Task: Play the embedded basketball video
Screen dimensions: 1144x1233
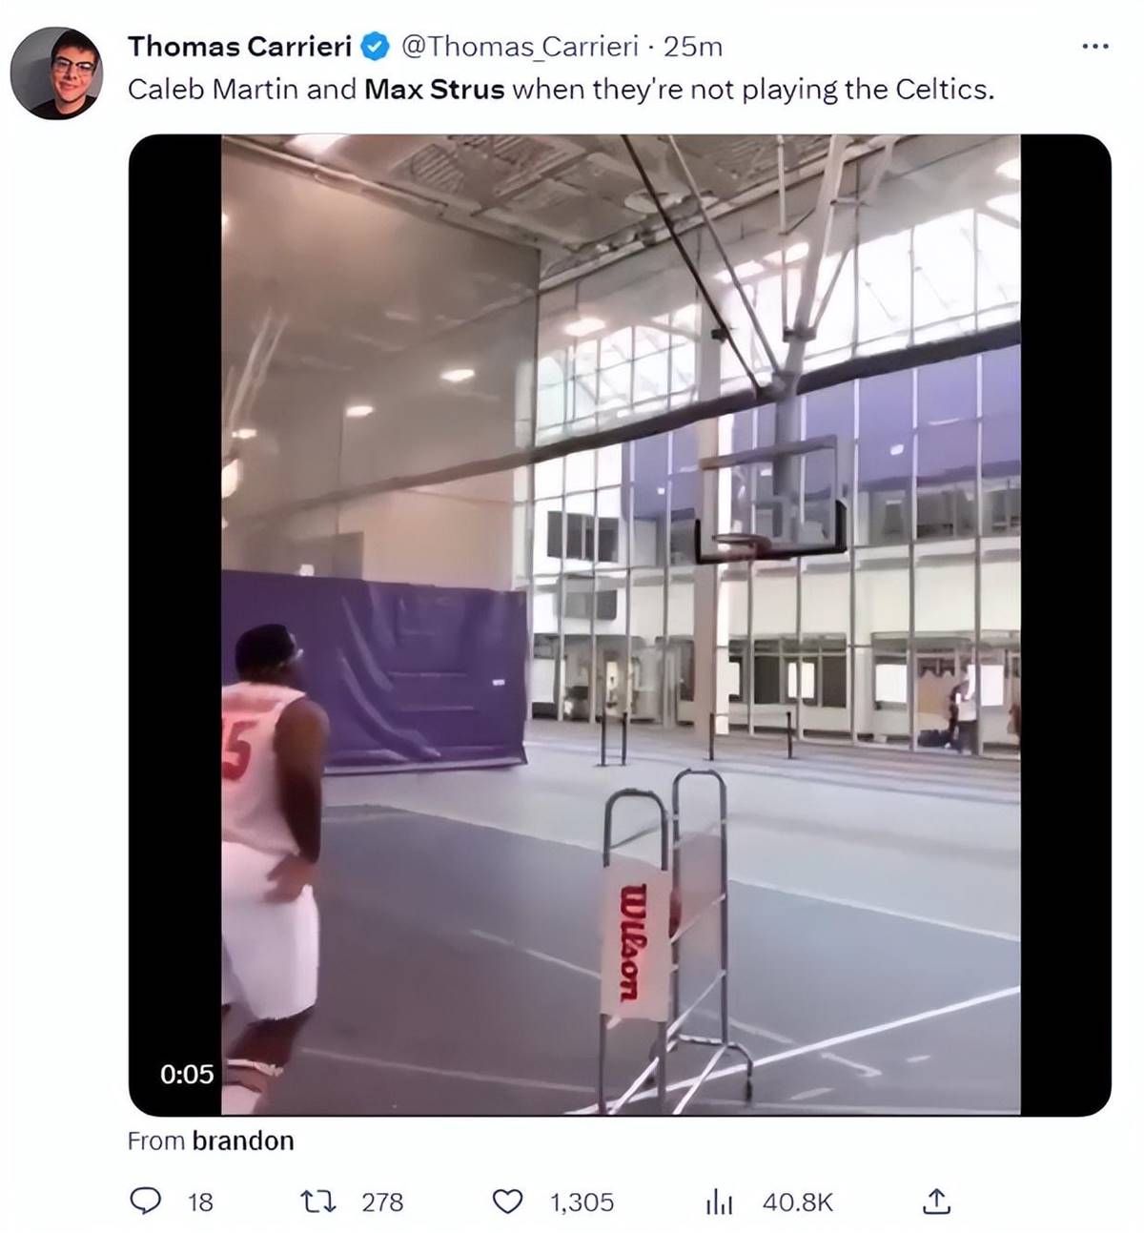Action: point(620,625)
